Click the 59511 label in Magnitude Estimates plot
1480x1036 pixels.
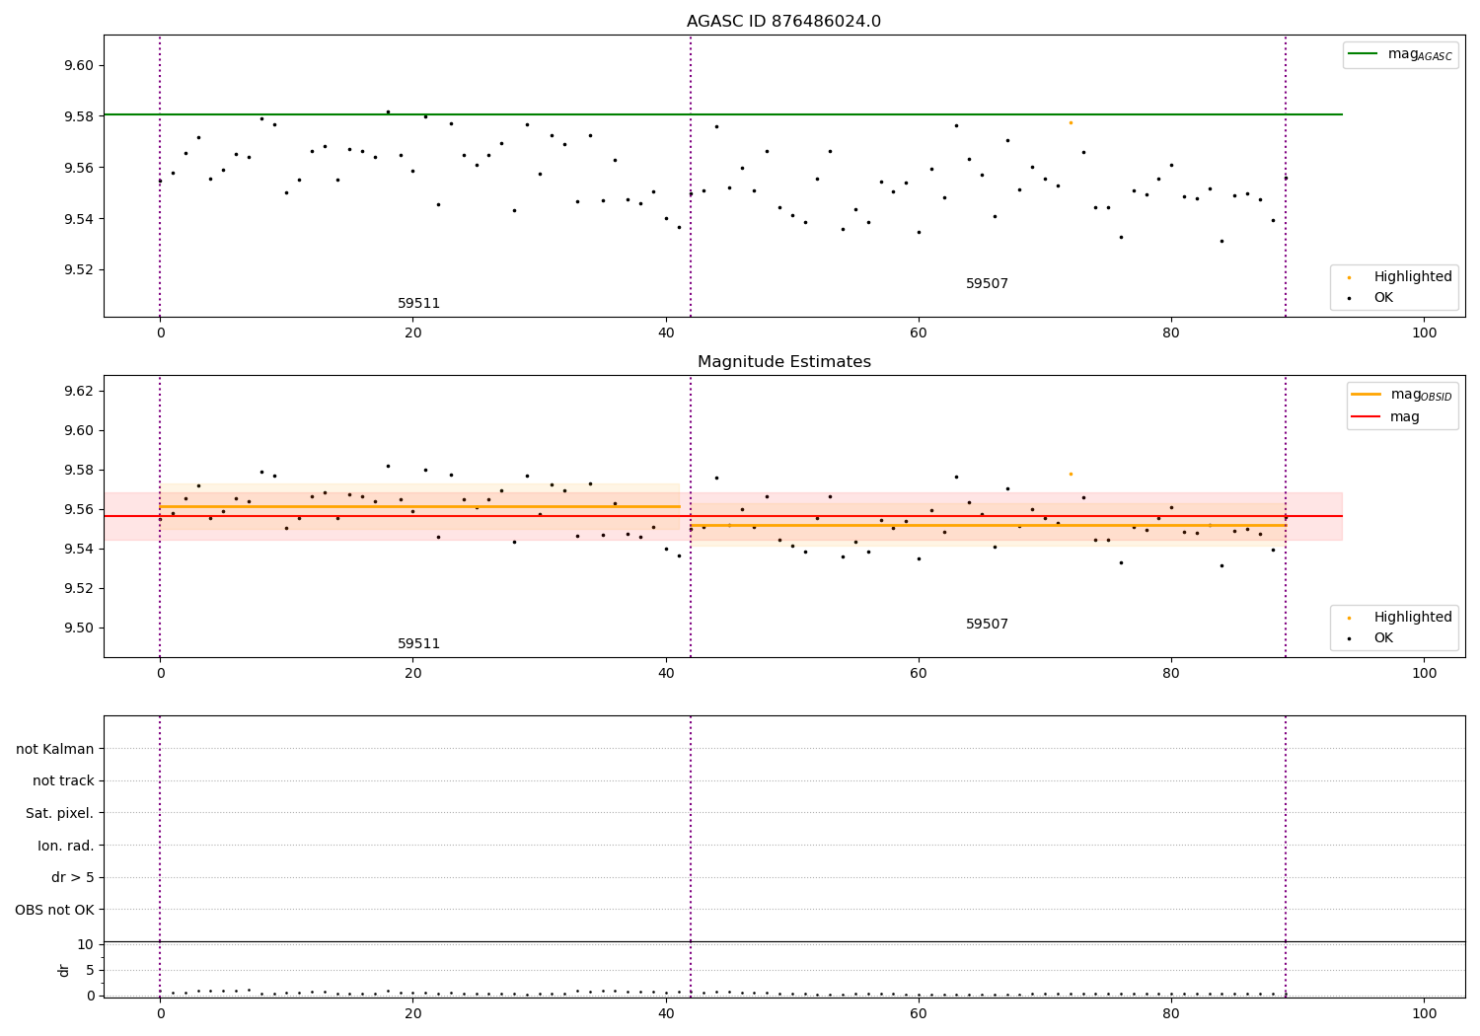[x=418, y=644]
